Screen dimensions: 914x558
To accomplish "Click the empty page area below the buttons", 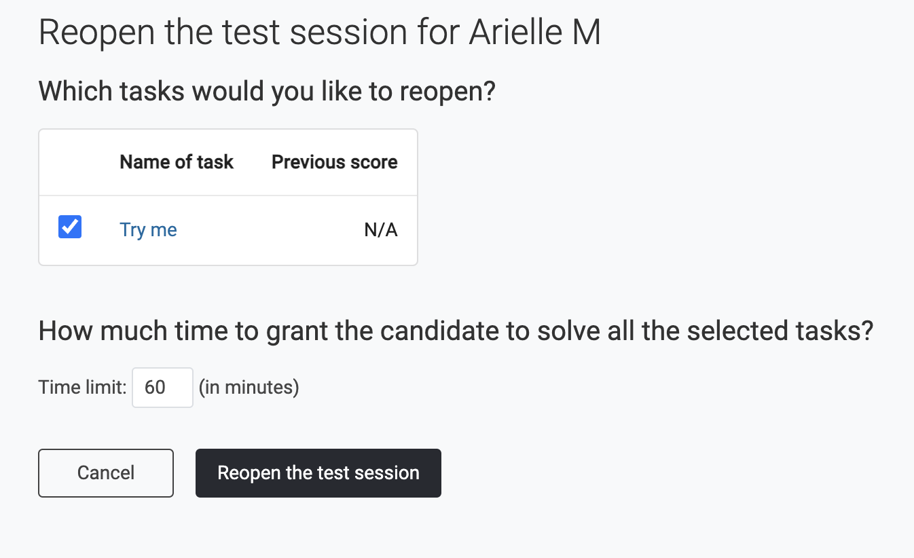I will coord(456,529).
